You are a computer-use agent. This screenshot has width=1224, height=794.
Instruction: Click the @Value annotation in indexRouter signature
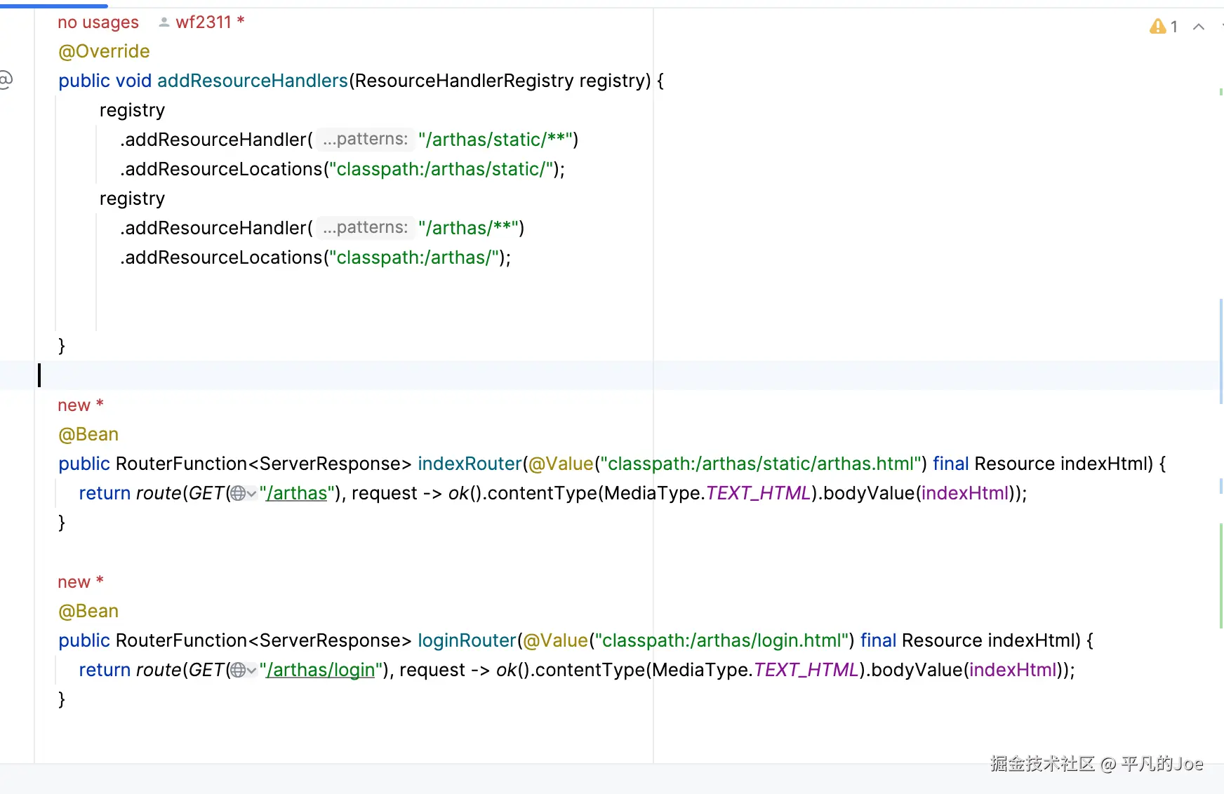point(561,464)
